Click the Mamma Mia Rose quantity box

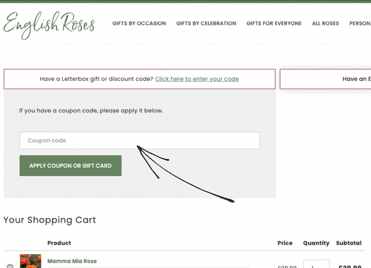pos(315,264)
